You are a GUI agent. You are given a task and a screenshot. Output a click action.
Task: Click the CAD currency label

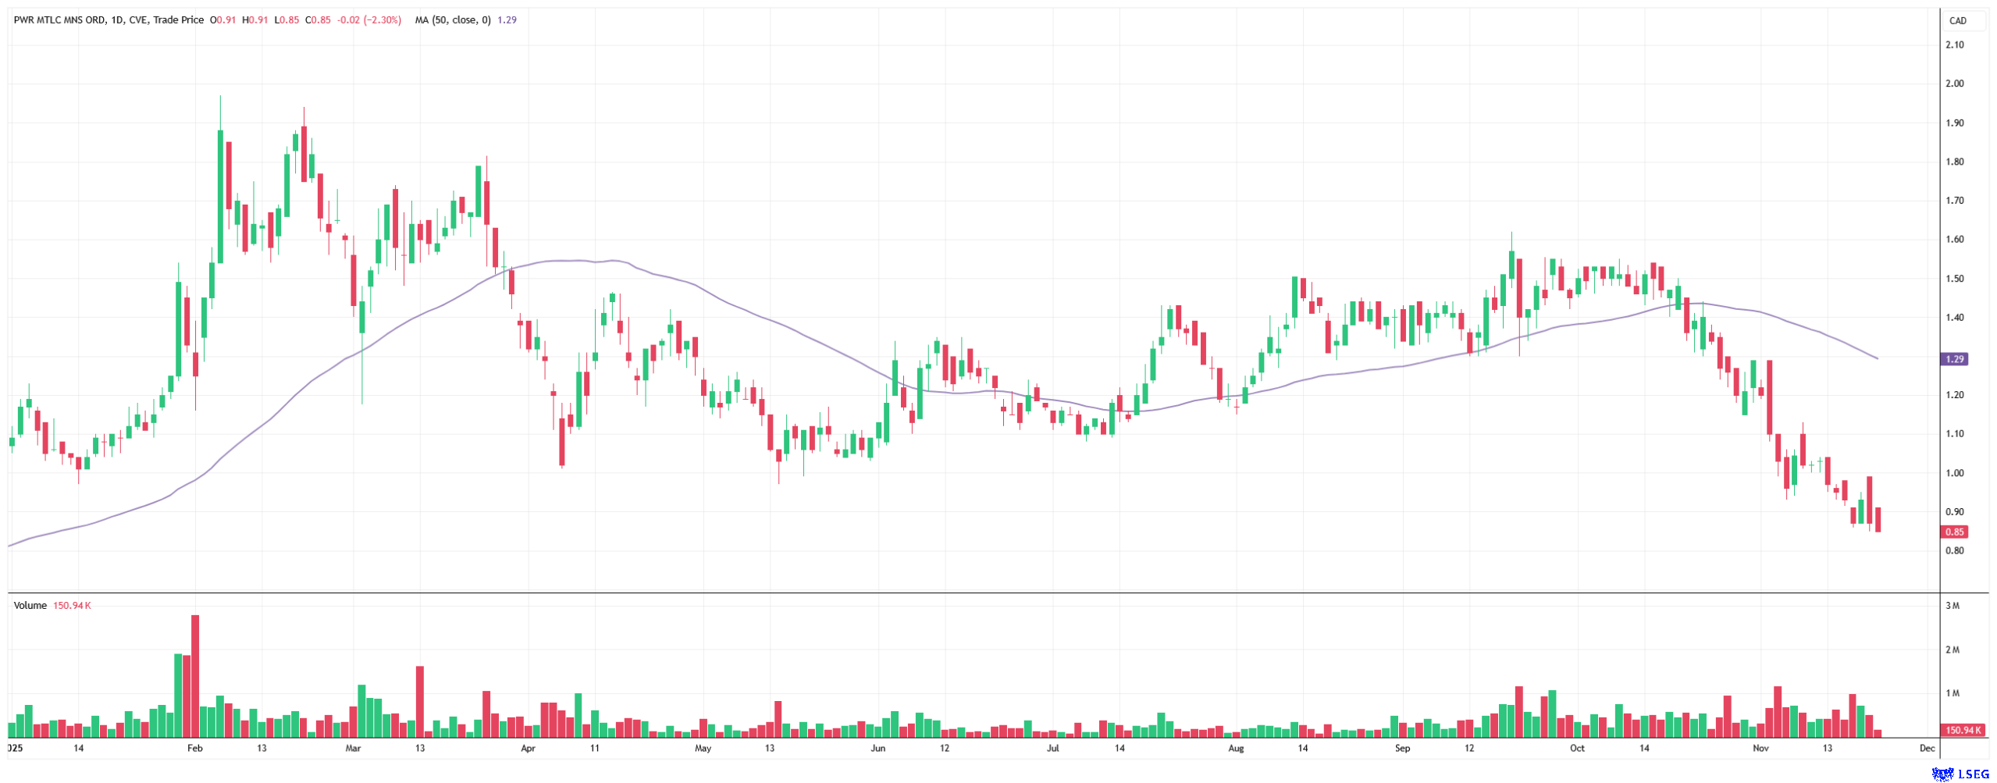[x=1957, y=21]
